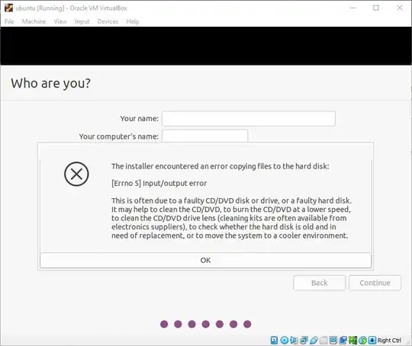Click the Right Ctrl host key indicator
The width and height of the screenshot is (412, 346).
pyautogui.click(x=389, y=340)
